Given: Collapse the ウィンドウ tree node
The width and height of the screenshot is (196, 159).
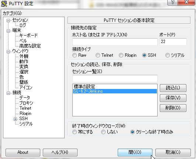Looking at the screenshot, I should tap(8, 52).
